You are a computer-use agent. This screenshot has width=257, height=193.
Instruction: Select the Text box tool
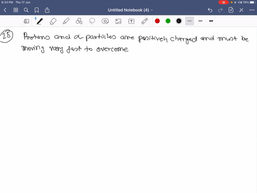click(131, 21)
